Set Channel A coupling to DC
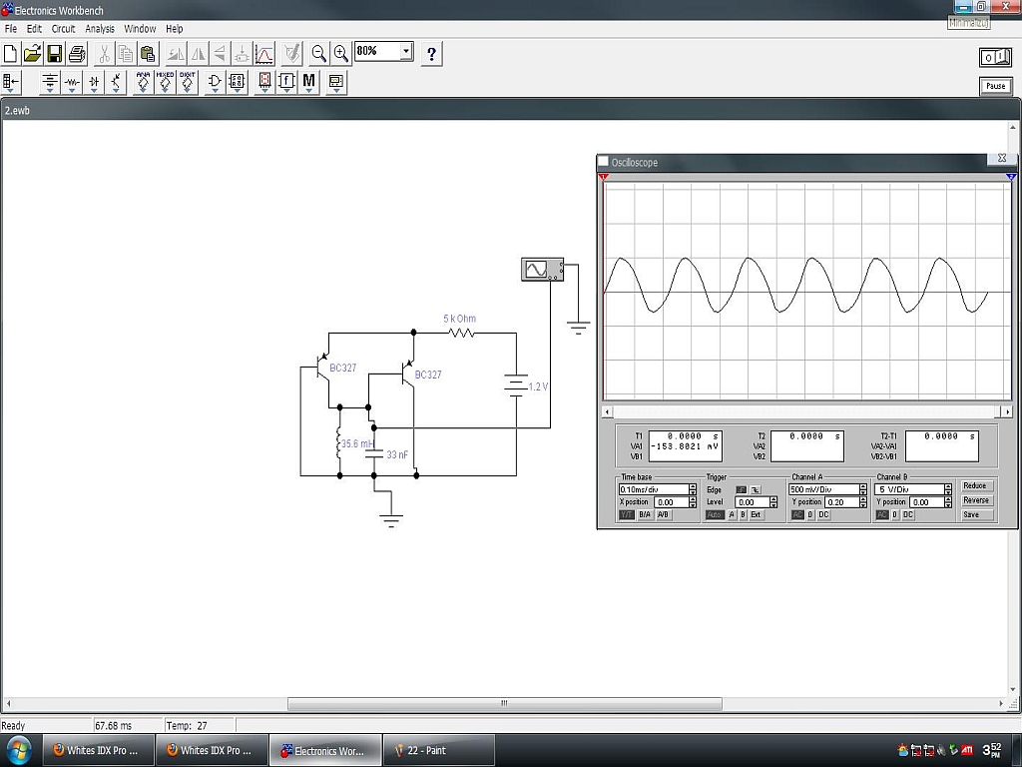1022x767 pixels. [x=823, y=515]
